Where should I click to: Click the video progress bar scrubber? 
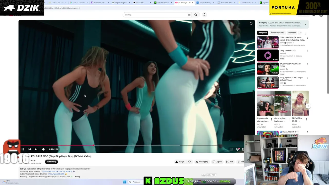point(94,145)
